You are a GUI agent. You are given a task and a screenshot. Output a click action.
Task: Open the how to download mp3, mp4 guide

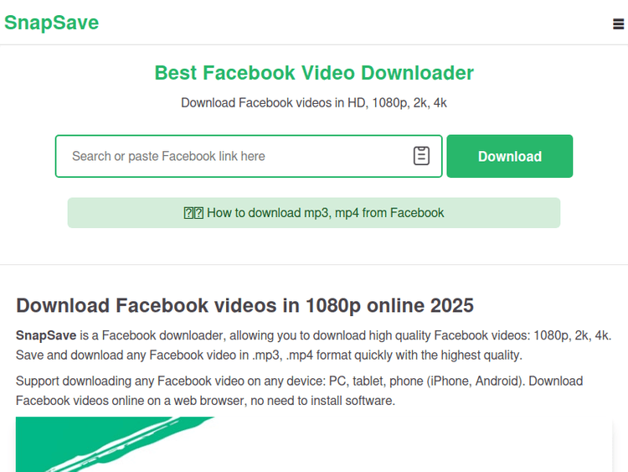click(x=325, y=213)
